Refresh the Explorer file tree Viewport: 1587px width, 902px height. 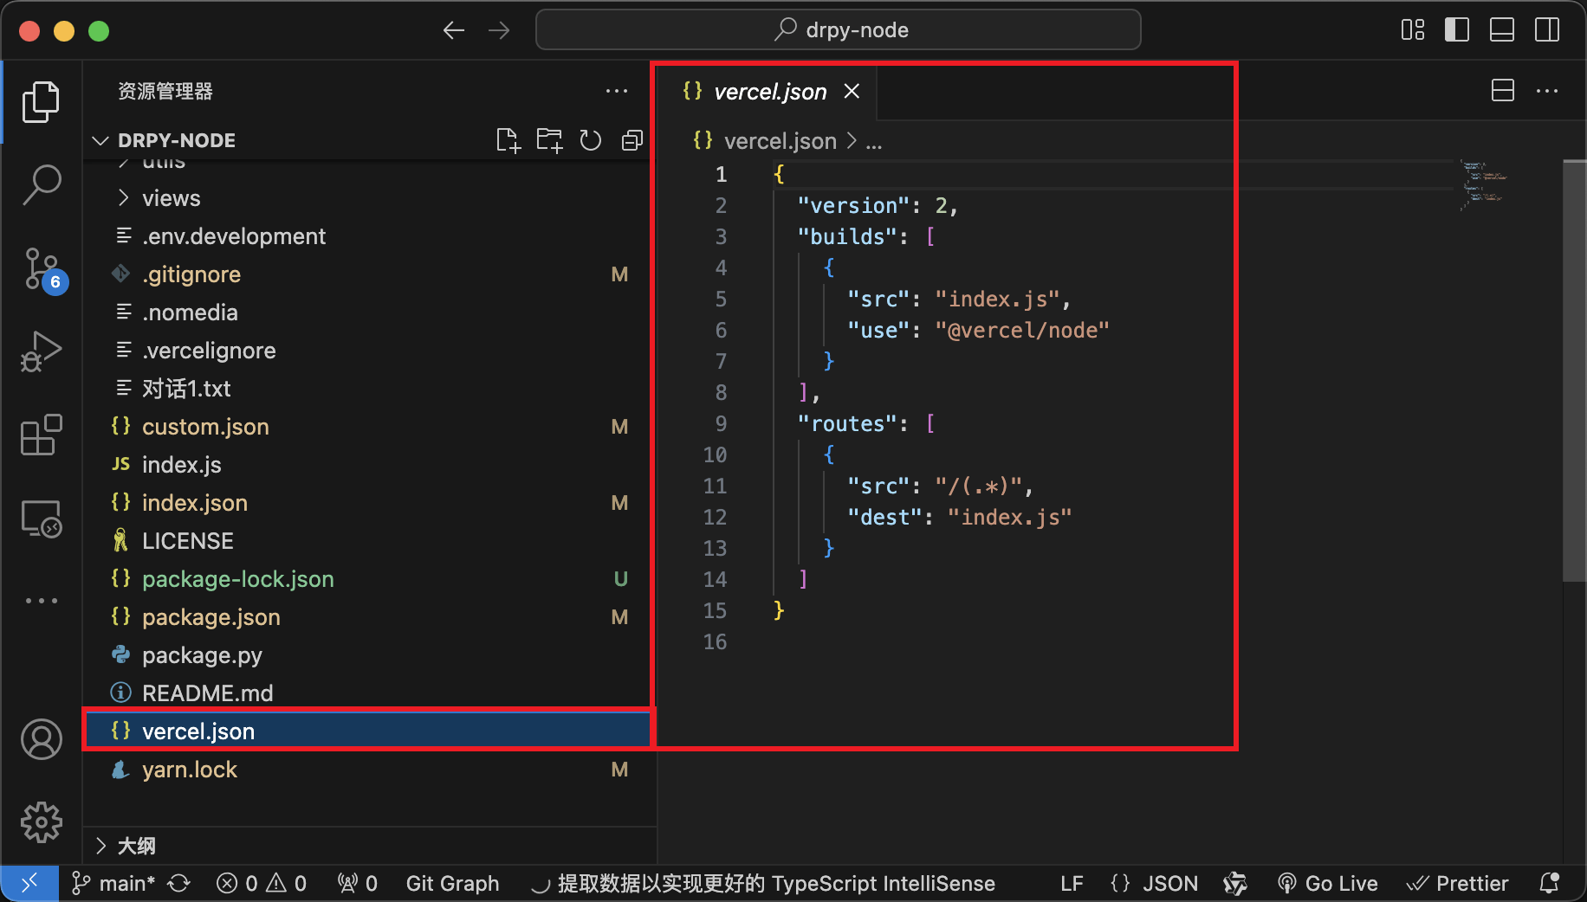591,140
